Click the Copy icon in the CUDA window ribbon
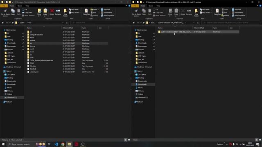 (x=13, y=12)
